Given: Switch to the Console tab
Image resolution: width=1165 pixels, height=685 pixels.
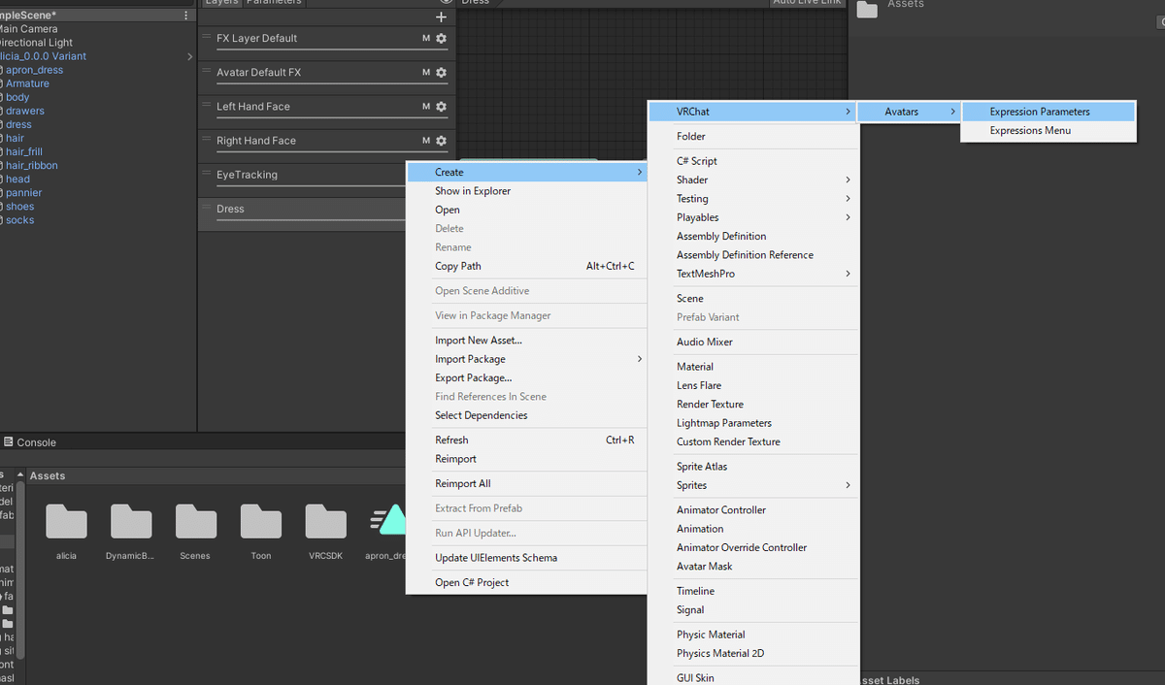Looking at the screenshot, I should click(x=29, y=442).
